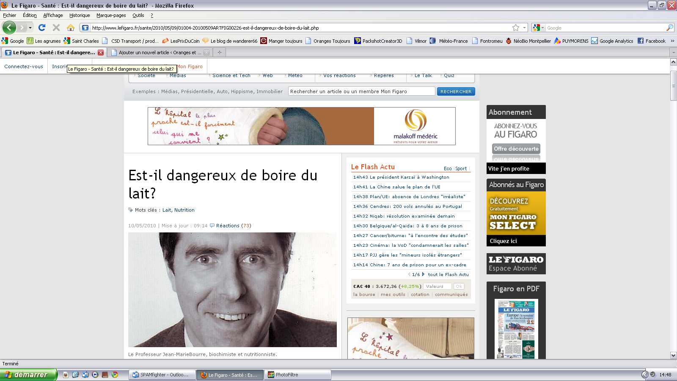Viewport: 677px width, 381px height.
Task: Click the Science et Tech nav link
Action: [x=231, y=75]
